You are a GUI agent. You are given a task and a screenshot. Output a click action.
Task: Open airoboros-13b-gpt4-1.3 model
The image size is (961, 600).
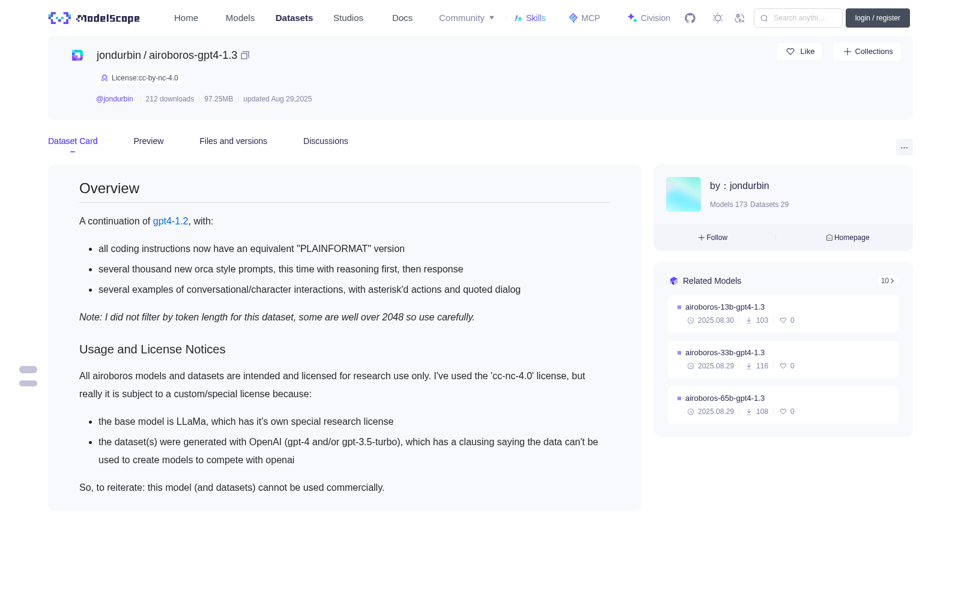click(x=725, y=307)
